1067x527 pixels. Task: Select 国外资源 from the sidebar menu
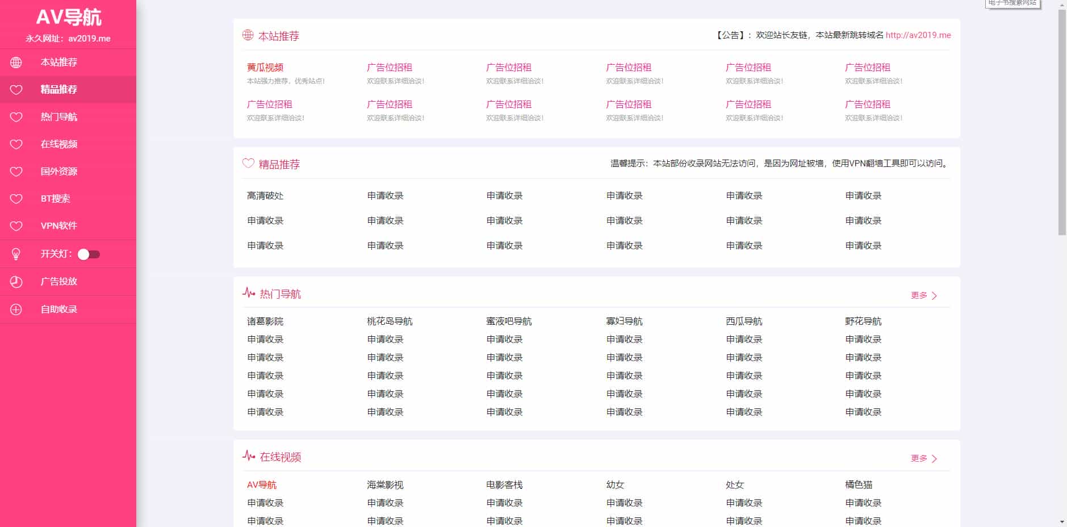point(58,172)
